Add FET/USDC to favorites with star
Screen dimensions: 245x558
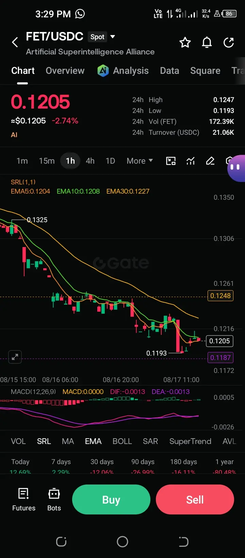(185, 43)
